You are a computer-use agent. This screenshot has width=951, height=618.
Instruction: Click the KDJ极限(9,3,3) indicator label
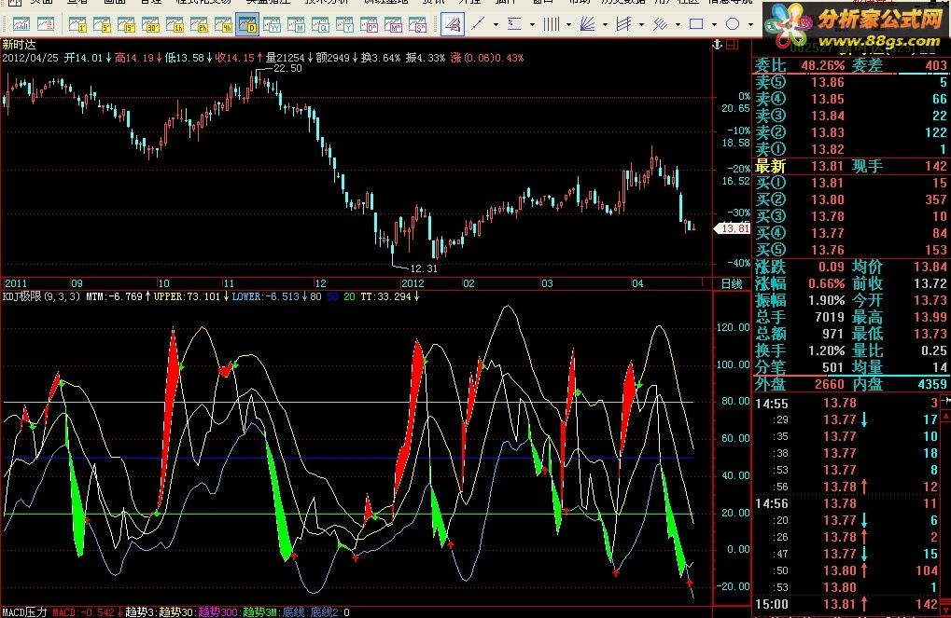tap(41, 296)
